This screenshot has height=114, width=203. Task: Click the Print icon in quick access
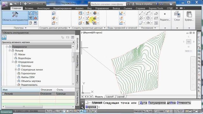tap(25, 4)
